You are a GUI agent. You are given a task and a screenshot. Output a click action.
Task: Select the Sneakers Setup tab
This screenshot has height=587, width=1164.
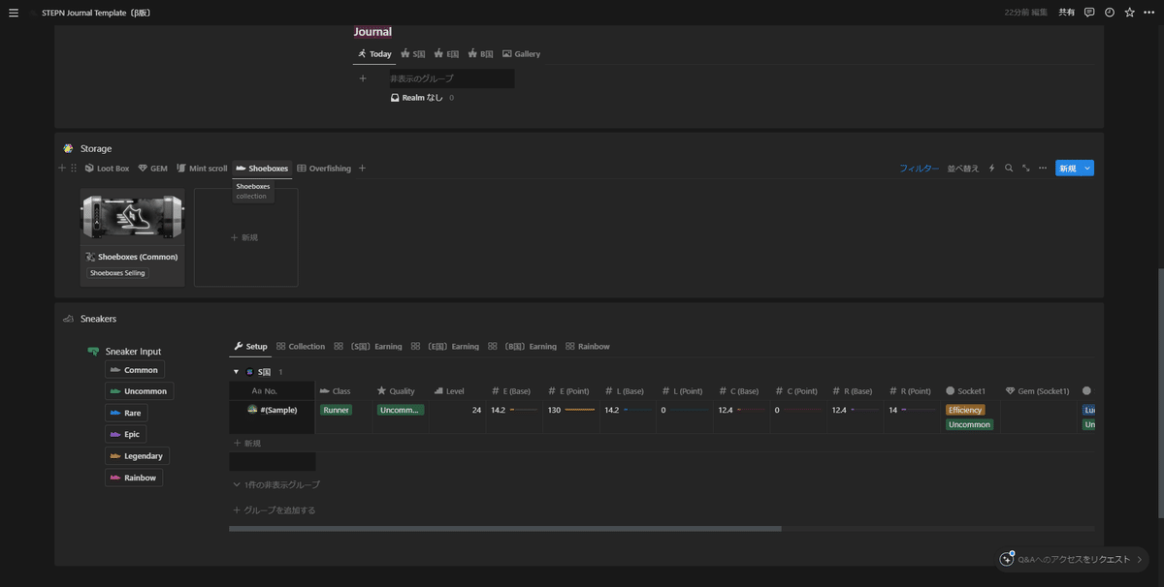(250, 346)
